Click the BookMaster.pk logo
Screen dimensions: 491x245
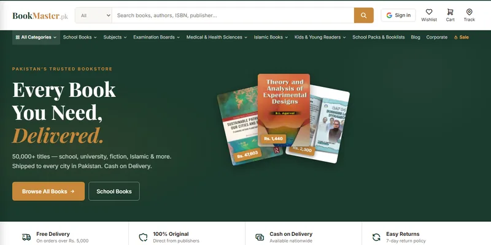coord(40,16)
